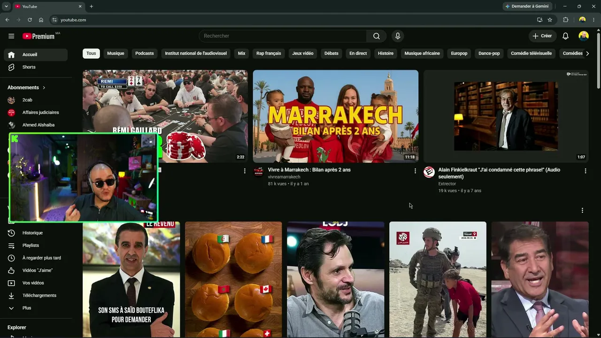This screenshot has height=338, width=601.
Task: Select the Podcasts filter chip
Action: [145, 54]
